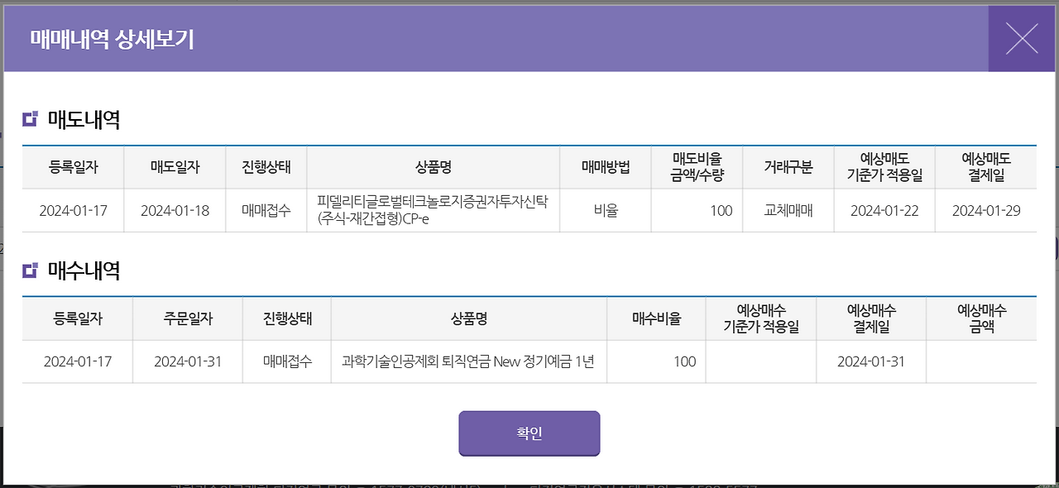Select the 교체매매 transaction type cell

click(x=788, y=210)
